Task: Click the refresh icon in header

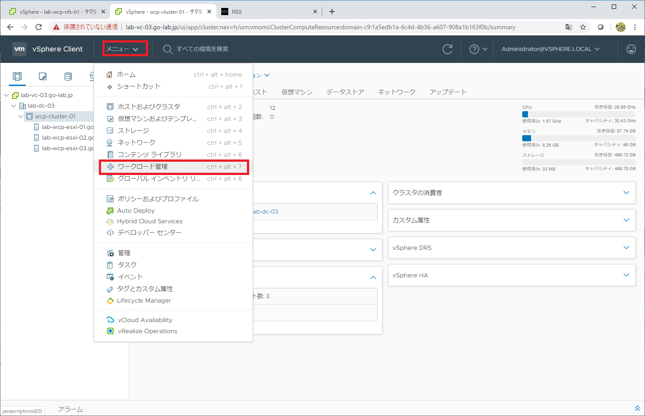Action: tap(447, 49)
